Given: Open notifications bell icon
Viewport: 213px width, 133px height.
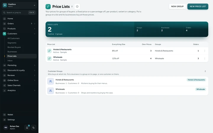Looking at the screenshot, I should [x=27, y=127].
